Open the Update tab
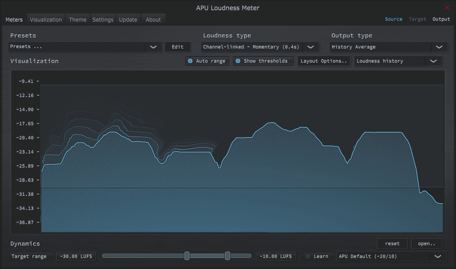This screenshot has width=456, height=269. [x=128, y=20]
